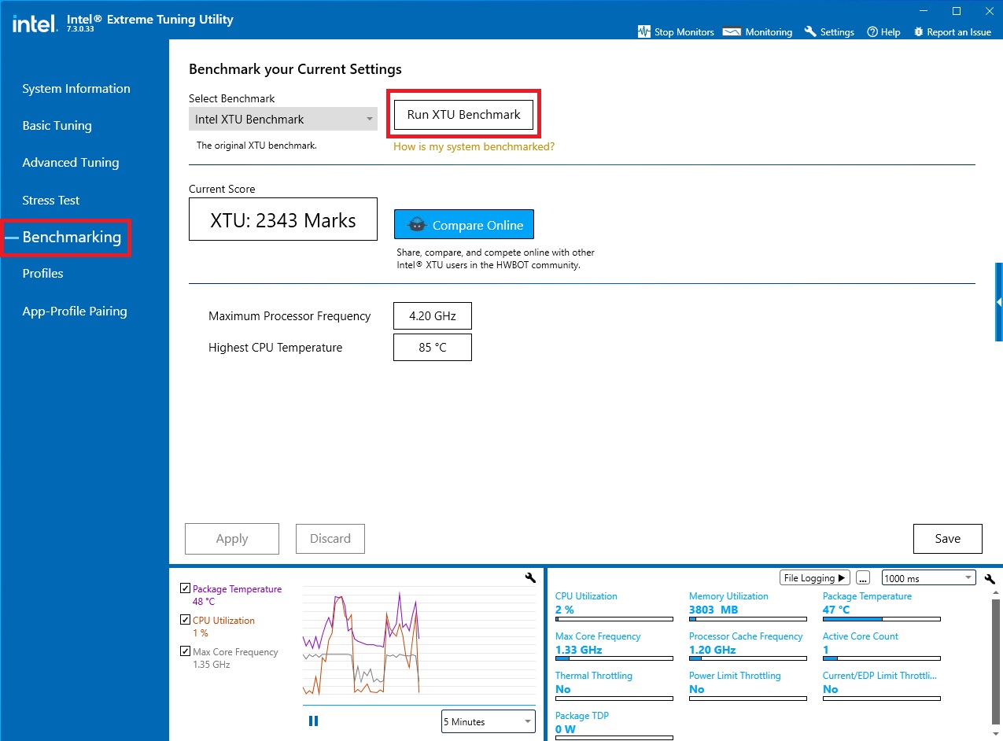Click the Memory Utilization monitor tile
Viewport: 1003px width, 741px height.
click(748, 606)
